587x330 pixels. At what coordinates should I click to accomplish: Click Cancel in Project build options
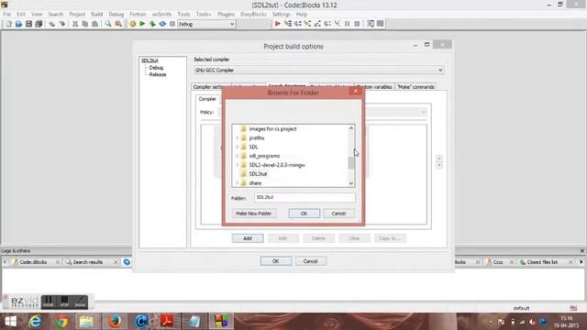(x=310, y=261)
